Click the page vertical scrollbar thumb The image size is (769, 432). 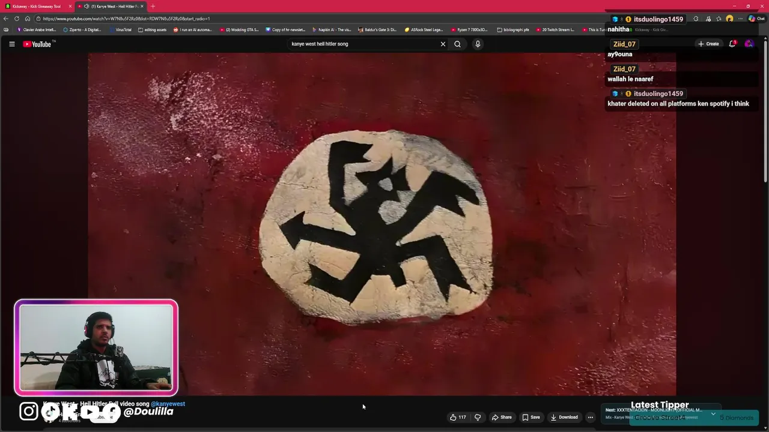point(765,111)
